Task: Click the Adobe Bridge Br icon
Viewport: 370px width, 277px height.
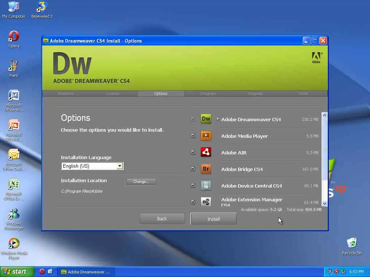Action: pyautogui.click(x=206, y=169)
